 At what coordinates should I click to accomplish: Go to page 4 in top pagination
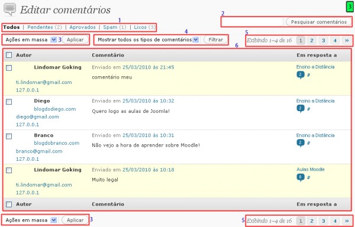pyautogui.click(x=335, y=40)
